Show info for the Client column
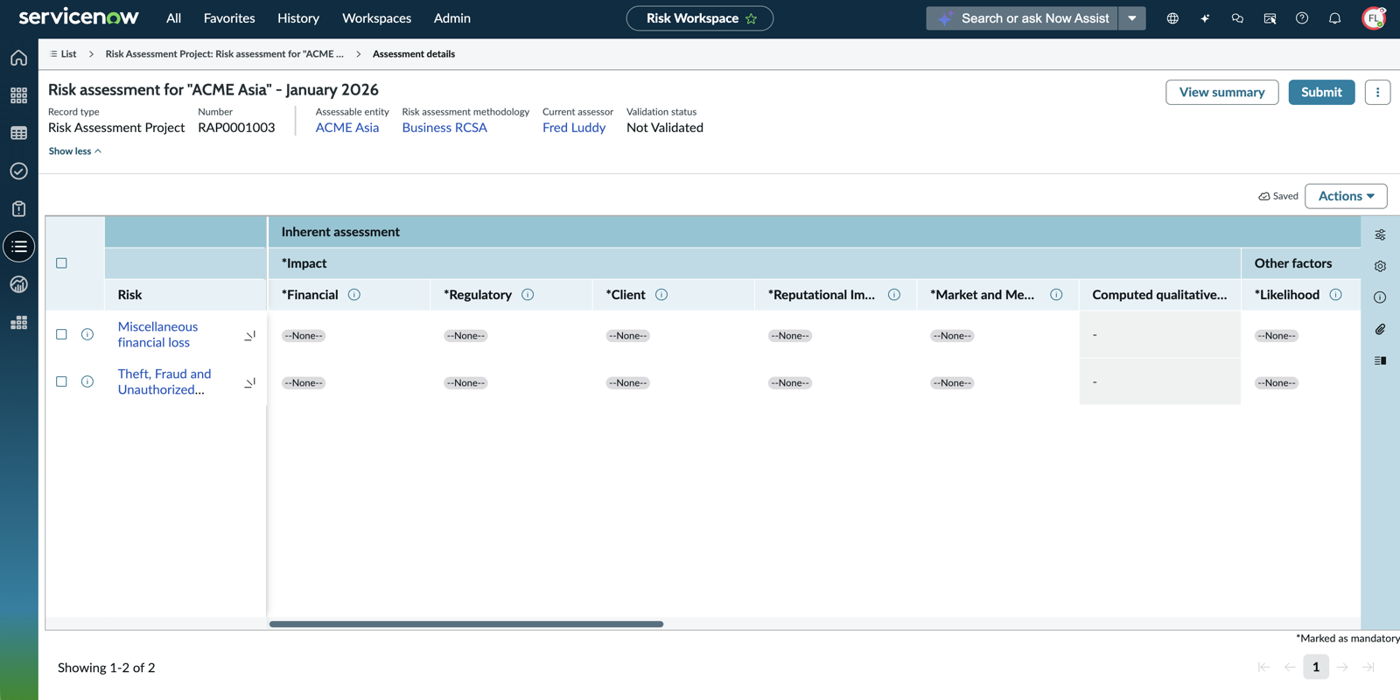Image resolution: width=1400 pixels, height=700 pixels. tap(661, 295)
